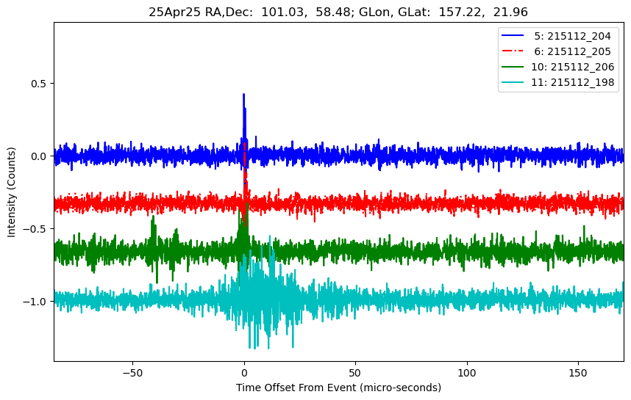The image size is (631, 400).
Task: Click the x-axis tick label '50'
Action: tap(355, 372)
